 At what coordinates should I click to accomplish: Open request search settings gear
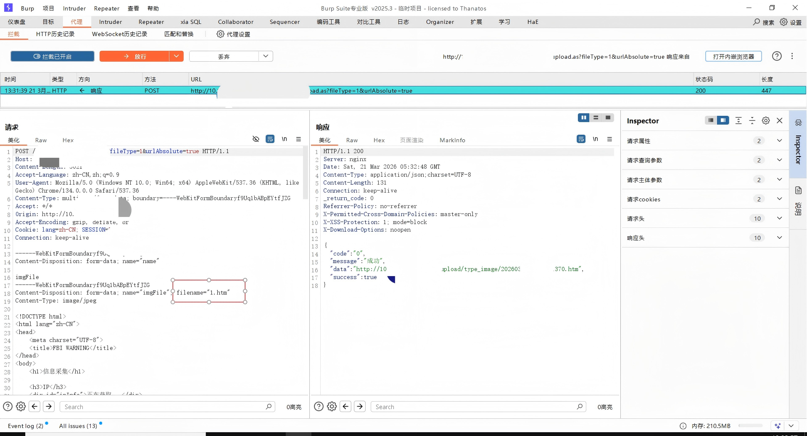coord(21,406)
